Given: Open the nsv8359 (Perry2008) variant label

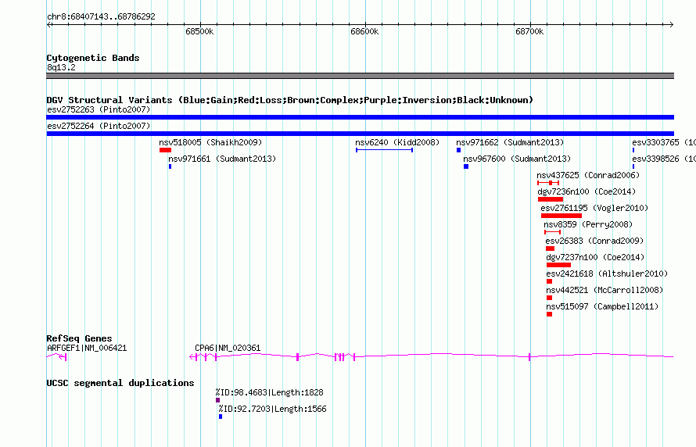Looking at the screenshot, I should tap(588, 224).
